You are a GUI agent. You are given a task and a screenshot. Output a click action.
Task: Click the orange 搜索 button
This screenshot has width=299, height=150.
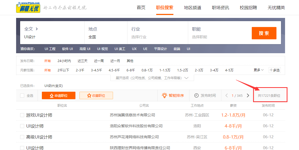tap(264, 33)
